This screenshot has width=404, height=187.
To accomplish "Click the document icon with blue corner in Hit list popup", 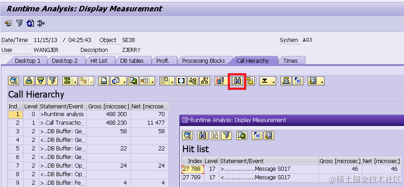I will point(257,135).
